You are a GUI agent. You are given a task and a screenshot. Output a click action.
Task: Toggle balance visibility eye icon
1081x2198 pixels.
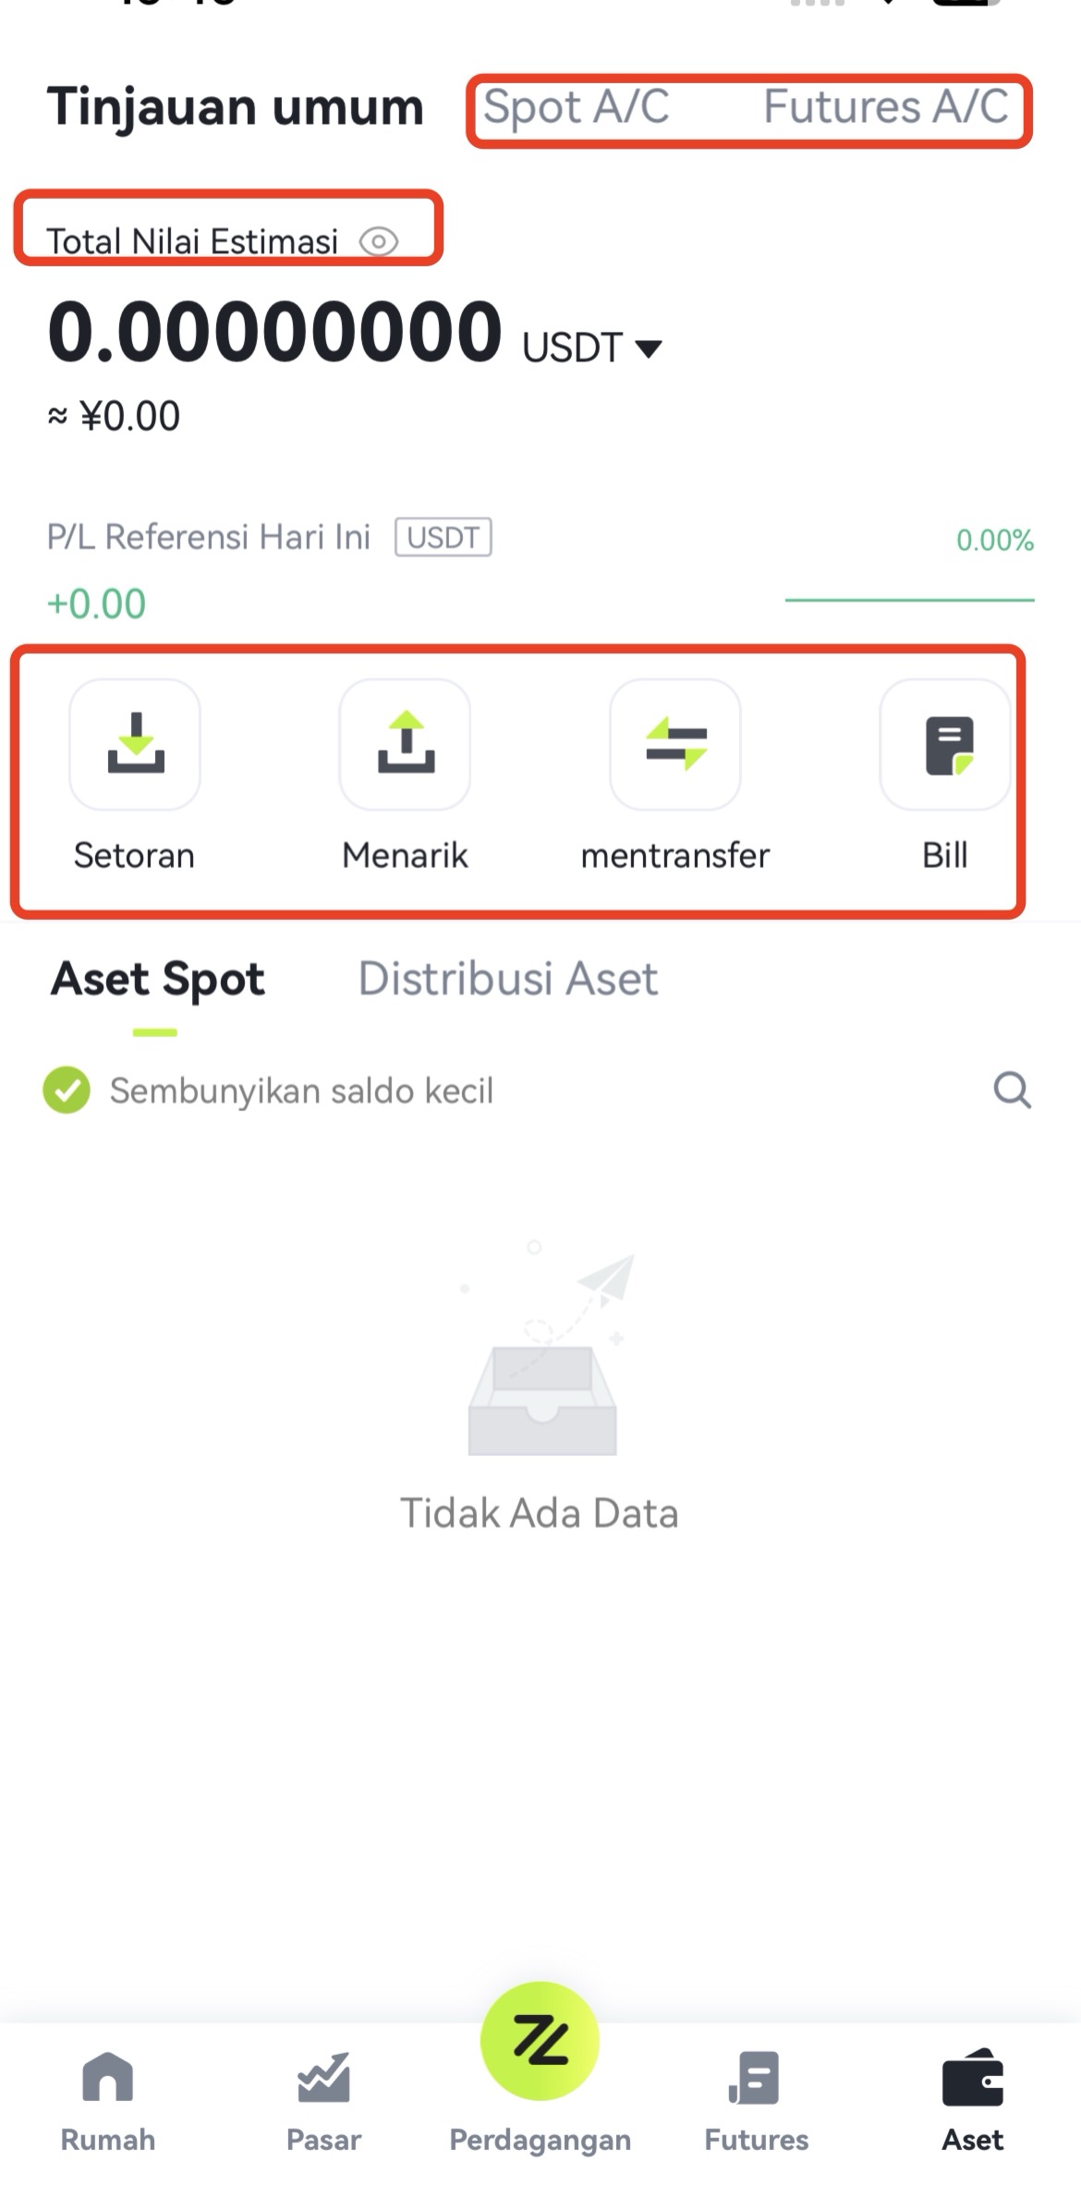[x=379, y=242]
